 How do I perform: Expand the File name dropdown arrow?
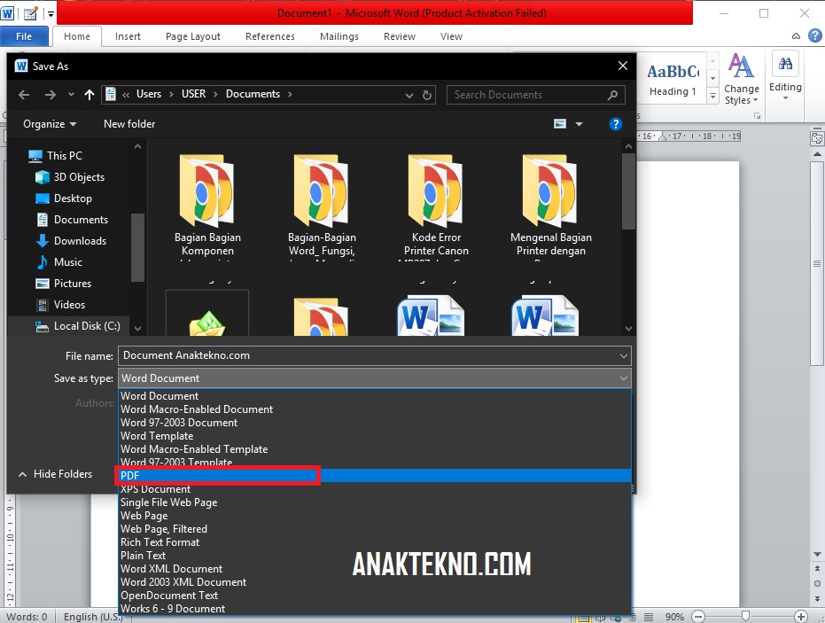624,356
